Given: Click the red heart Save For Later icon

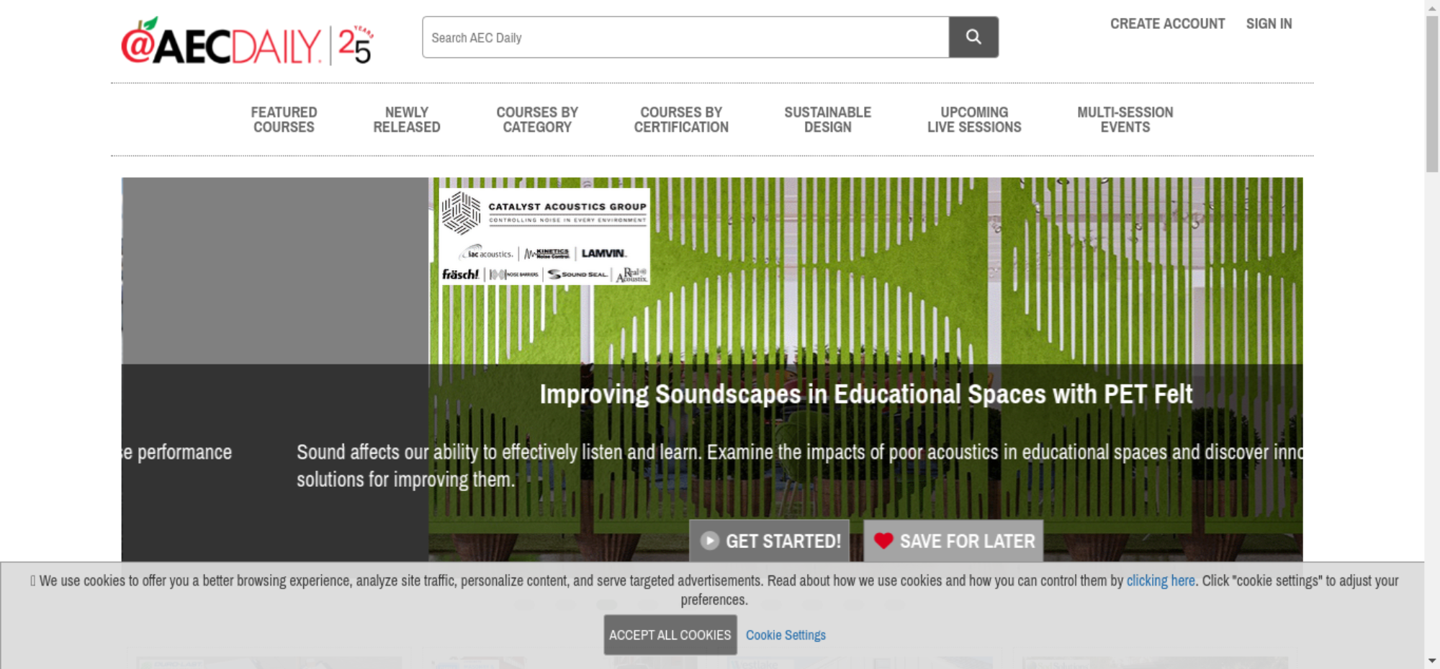Looking at the screenshot, I should pyautogui.click(x=883, y=541).
